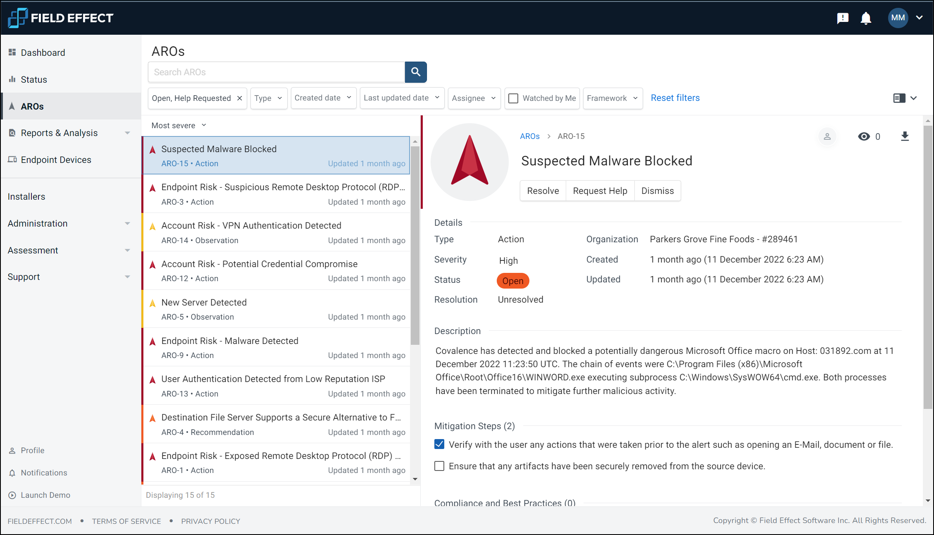934x535 pixels.
Task: Select the Status sidebar icon
Action: (12, 79)
